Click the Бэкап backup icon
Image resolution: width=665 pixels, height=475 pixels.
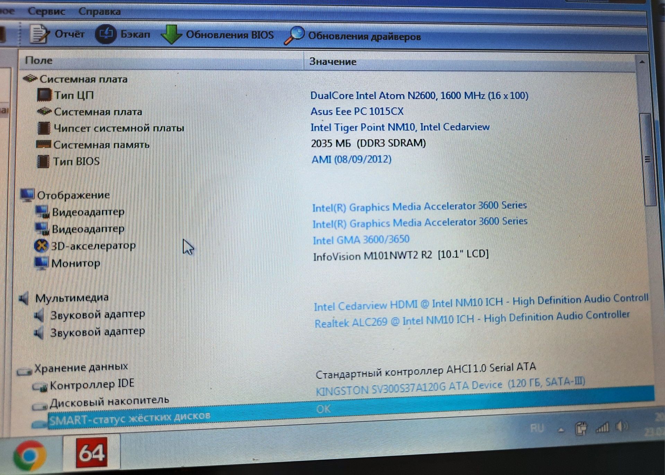106,34
